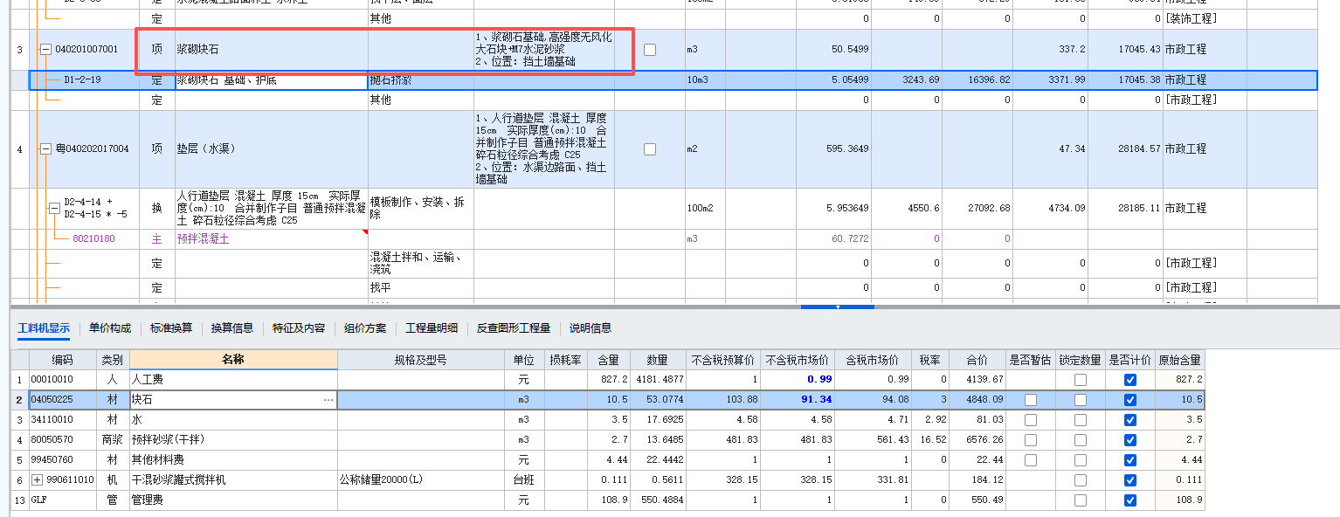Open the 特征及内容 tab
The width and height of the screenshot is (1340, 517).
point(299,328)
